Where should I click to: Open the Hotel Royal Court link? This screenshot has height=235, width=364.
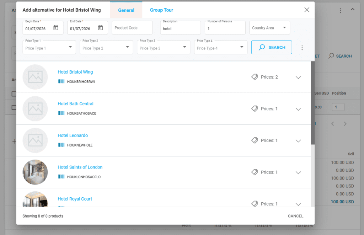coord(75,199)
